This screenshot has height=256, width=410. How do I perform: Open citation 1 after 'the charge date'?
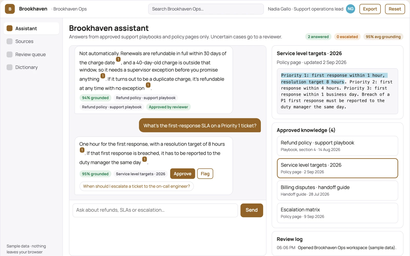pyautogui.click(x=118, y=59)
